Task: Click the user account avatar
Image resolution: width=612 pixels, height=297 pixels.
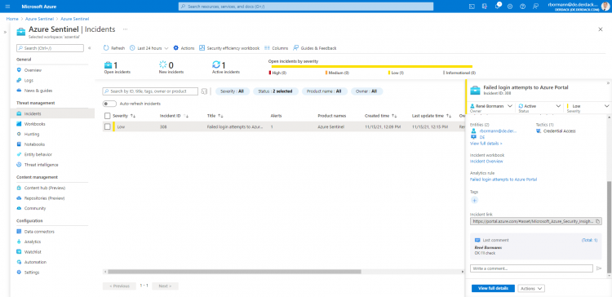Action: 605,7
